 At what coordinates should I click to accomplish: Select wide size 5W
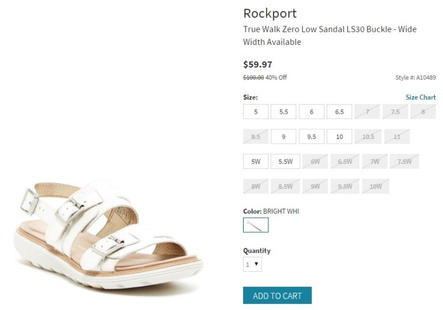(256, 162)
